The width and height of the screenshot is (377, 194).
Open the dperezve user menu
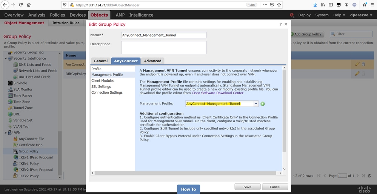click(x=362, y=15)
